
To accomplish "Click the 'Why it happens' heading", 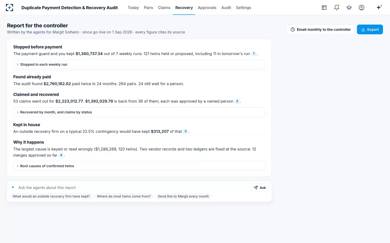I will pos(28,142).
